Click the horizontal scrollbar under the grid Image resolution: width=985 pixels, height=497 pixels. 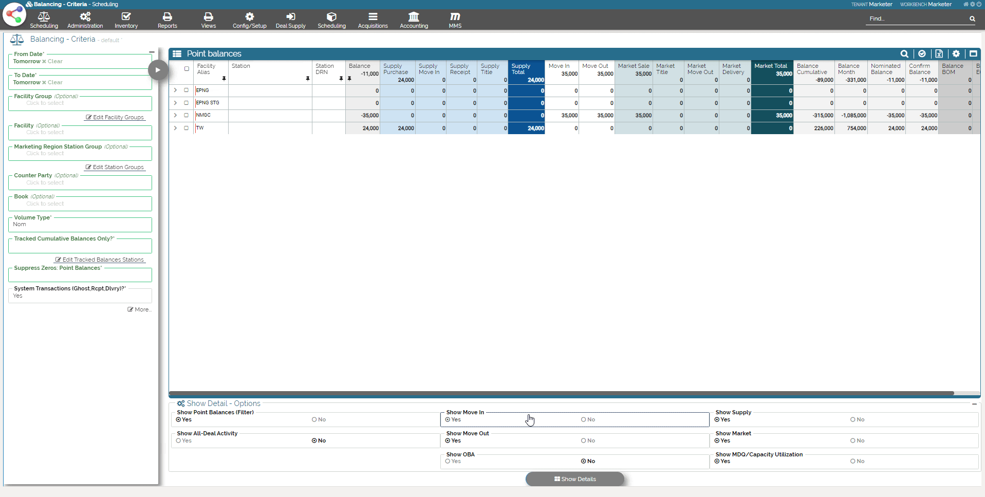(561, 394)
